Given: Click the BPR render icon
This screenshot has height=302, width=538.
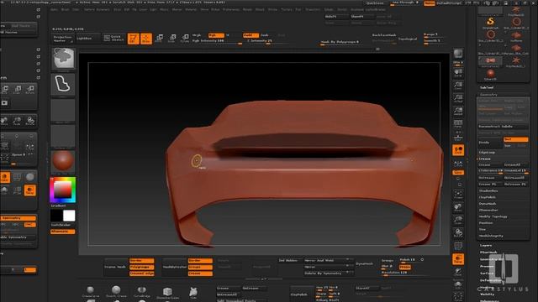Looking at the screenshot, I should pos(458,54).
